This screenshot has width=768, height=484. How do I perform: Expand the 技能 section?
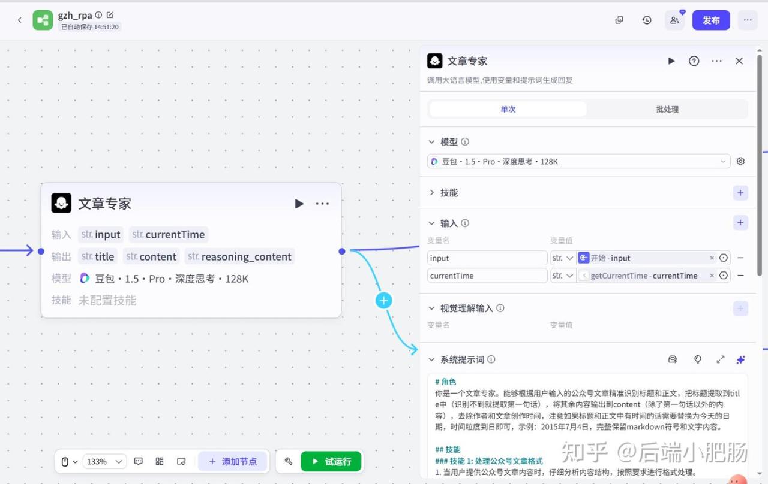pos(431,192)
